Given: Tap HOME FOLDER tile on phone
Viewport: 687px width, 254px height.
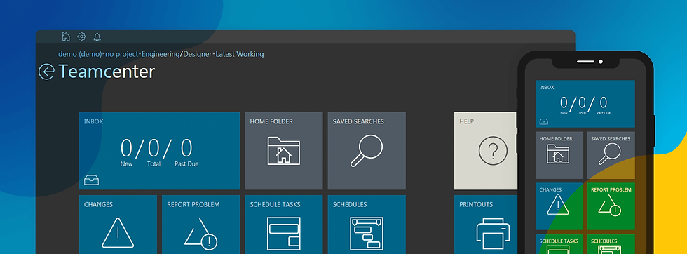Looking at the screenshot, I should 559,155.
